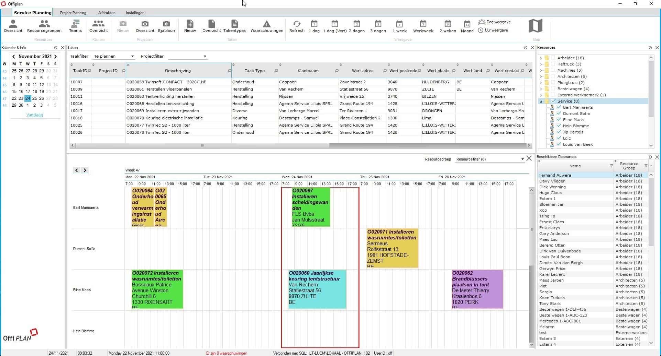661x356 pixels.
Task: Select task row 10018 Keuring electrische installatie
Action: point(301,118)
